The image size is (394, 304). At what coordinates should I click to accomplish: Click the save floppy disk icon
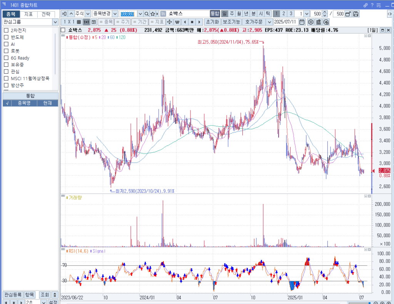click(356, 14)
